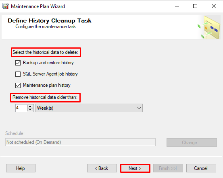Image resolution: width=223 pixels, height=178 pixels.
Task: Cancel the Maintenance Plan Wizard
Action: [x=201, y=168]
